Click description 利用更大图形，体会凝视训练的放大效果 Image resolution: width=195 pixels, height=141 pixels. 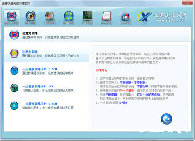[48, 91]
